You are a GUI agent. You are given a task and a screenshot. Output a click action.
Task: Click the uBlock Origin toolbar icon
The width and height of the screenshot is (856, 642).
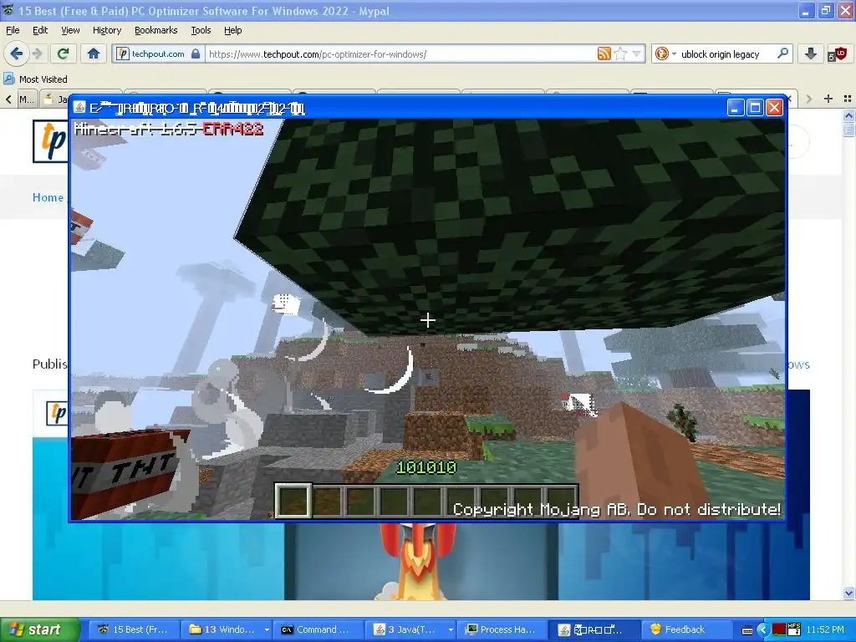click(836, 53)
